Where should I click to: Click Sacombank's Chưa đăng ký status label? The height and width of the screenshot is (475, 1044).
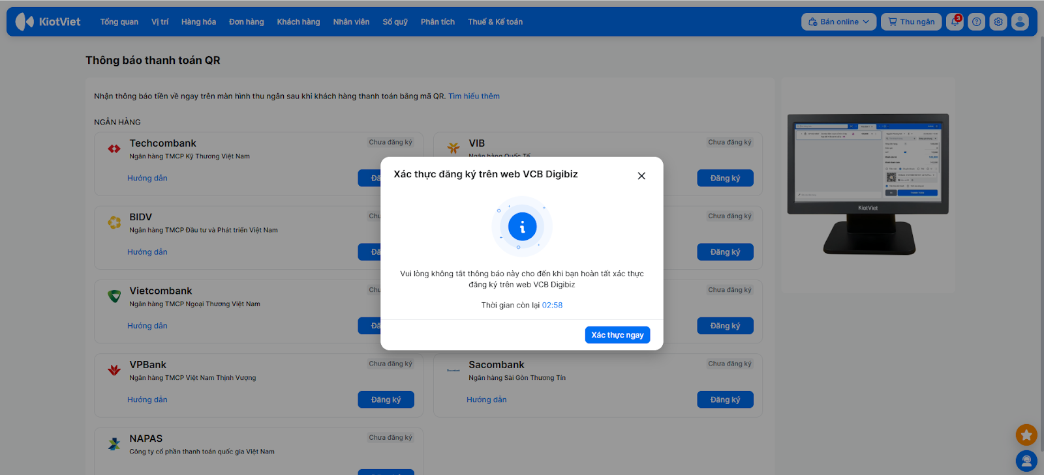(x=730, y=364)
